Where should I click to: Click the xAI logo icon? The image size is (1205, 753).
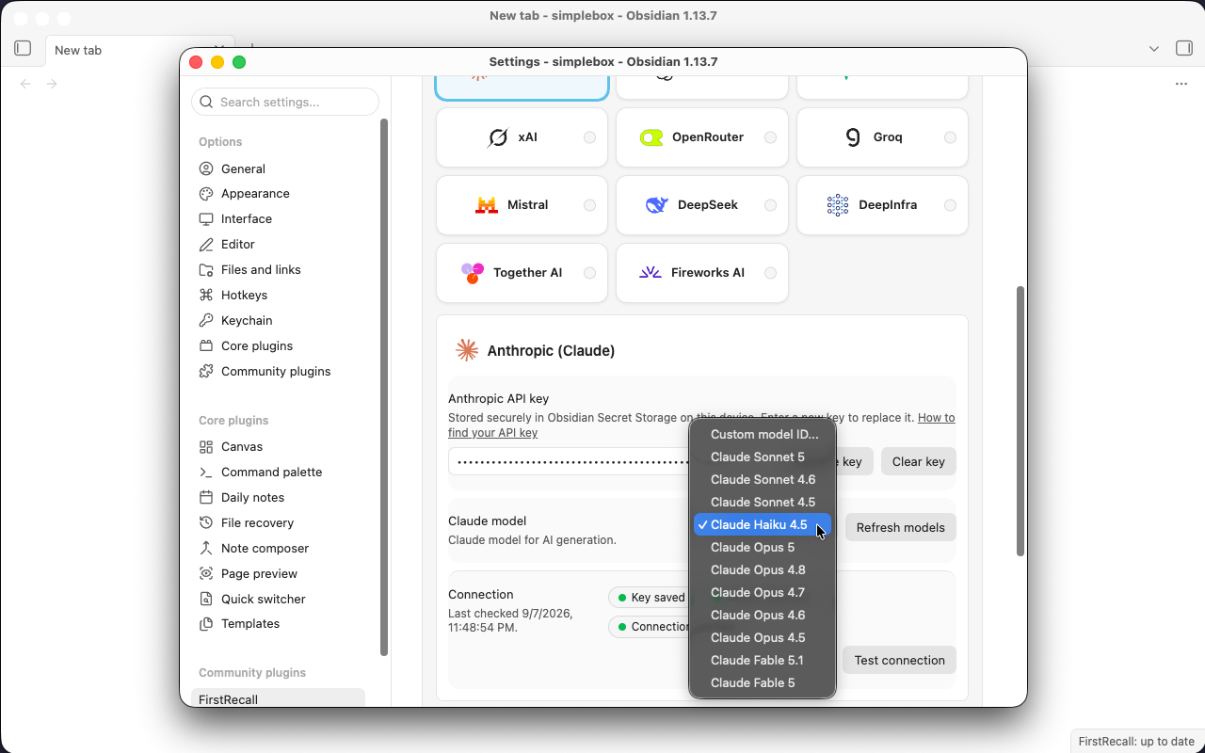[498, 137]
